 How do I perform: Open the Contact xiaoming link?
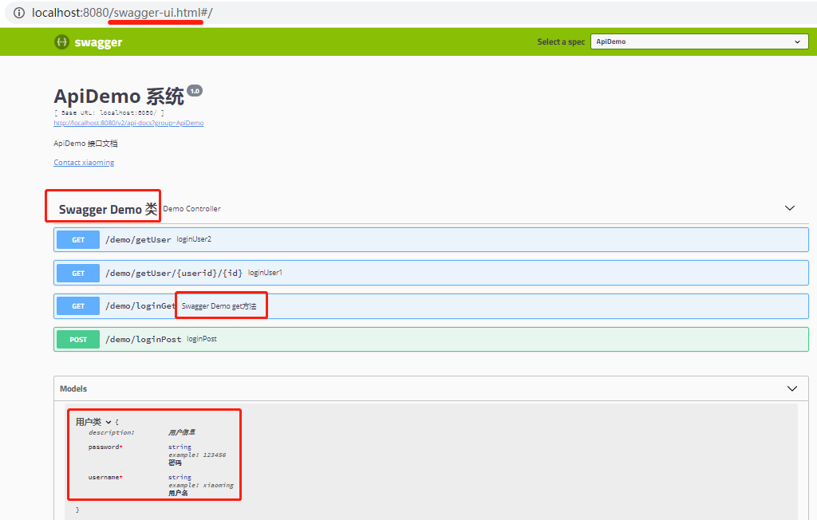(84, 163)
